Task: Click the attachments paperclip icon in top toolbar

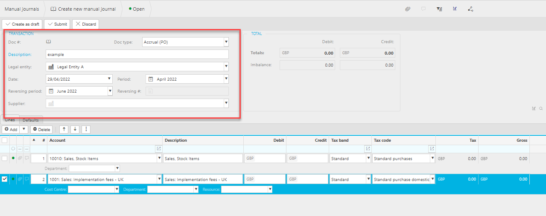Action: click(408, 9)
